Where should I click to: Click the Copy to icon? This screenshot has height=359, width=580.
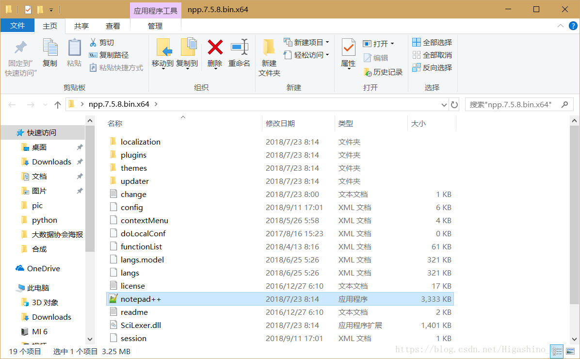click(188, 48)
